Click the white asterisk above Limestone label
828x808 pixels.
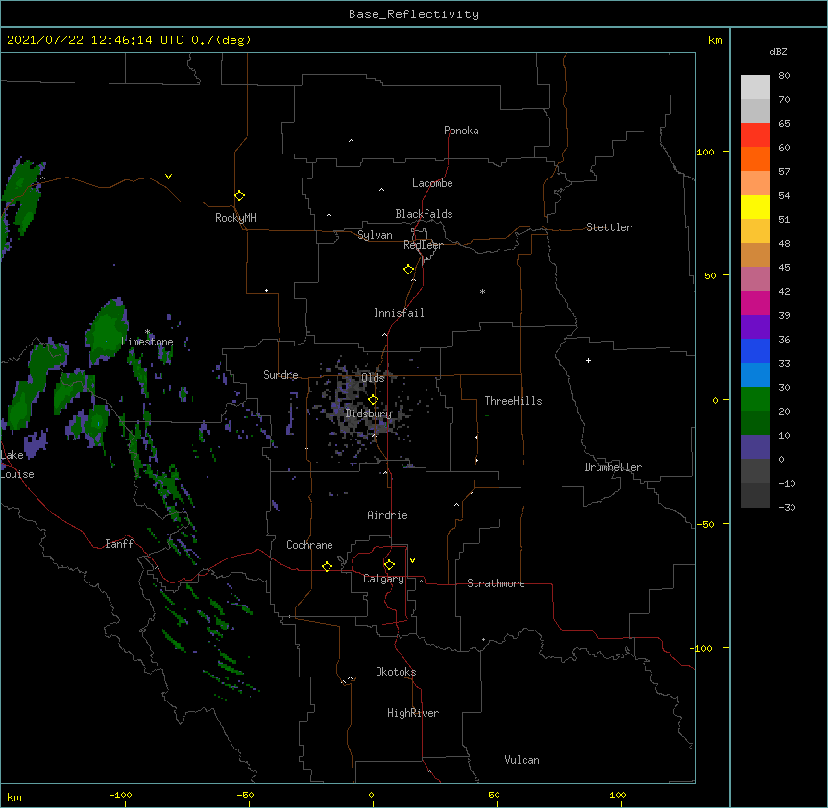click(x=147, y=332)
